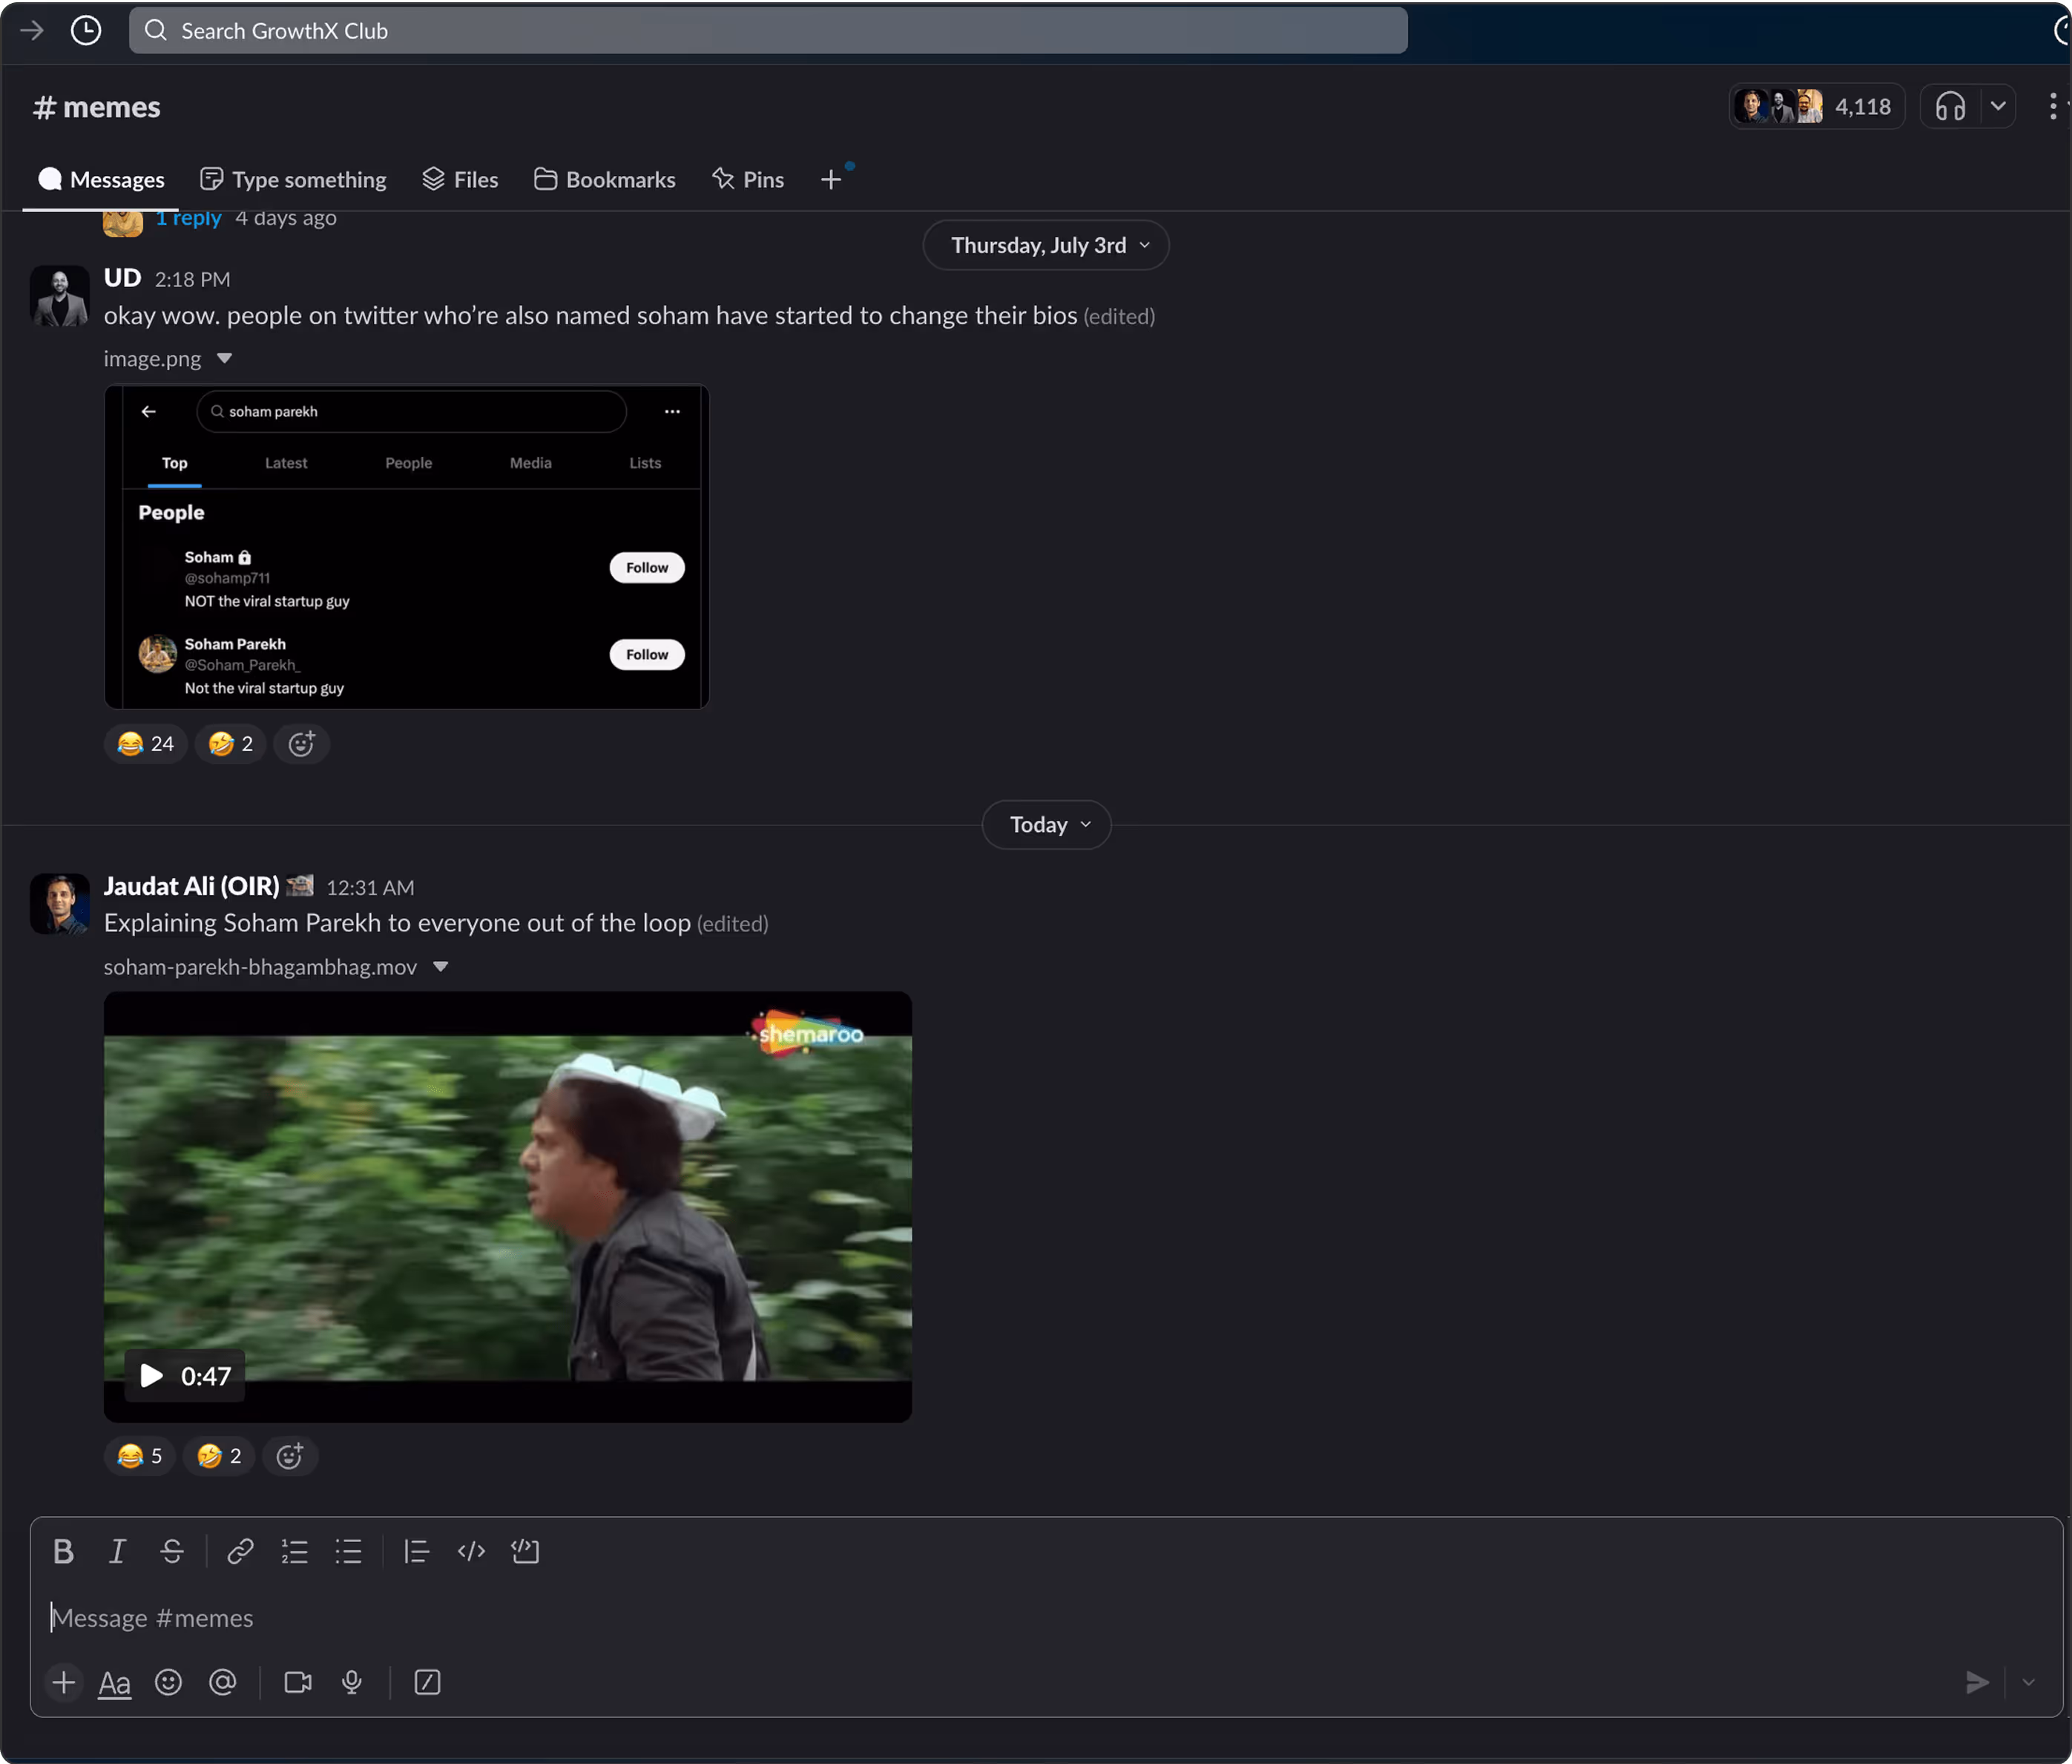Record a video clip
Screen dimensions: 2072x1764
(298, 1682)
